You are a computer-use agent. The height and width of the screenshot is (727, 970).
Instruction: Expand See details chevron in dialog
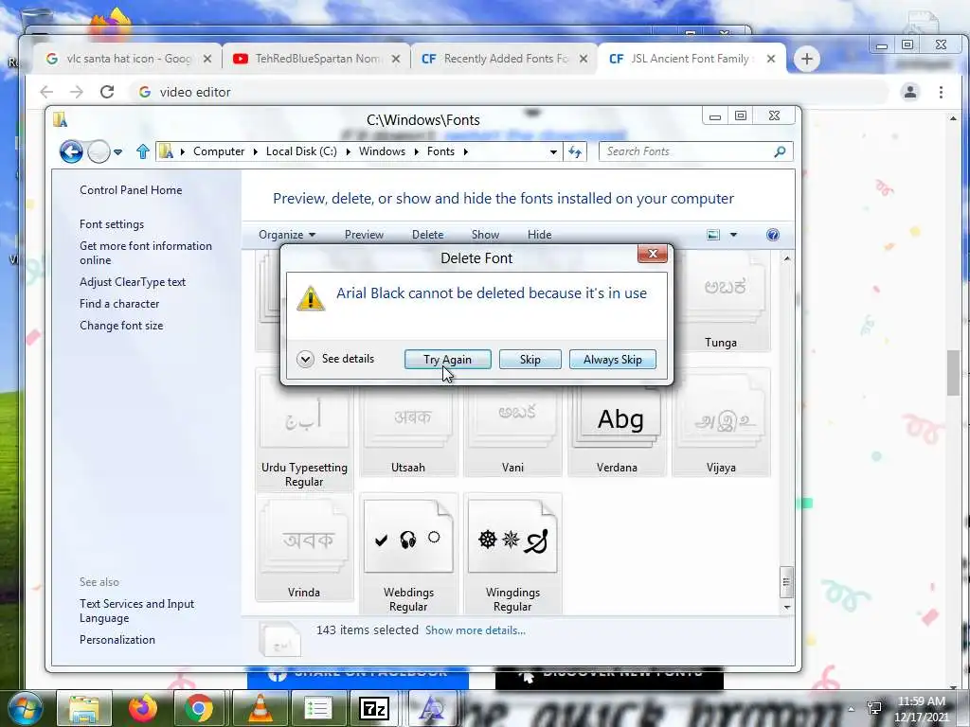[305, 359]
